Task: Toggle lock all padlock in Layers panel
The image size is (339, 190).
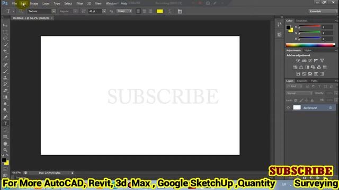Action: pyautogui.click(x=312, y=100)
